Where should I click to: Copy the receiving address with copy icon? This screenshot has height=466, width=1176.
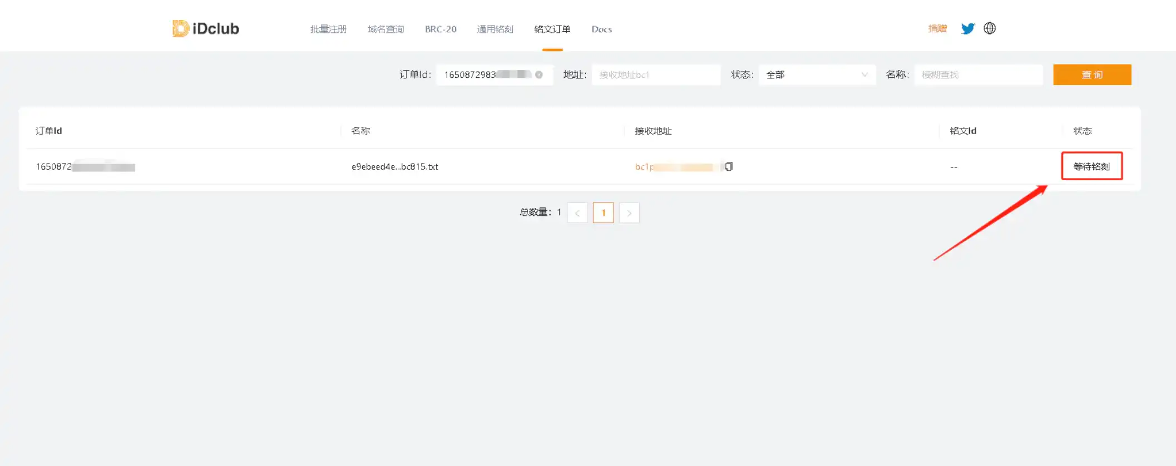click(729, 166)
